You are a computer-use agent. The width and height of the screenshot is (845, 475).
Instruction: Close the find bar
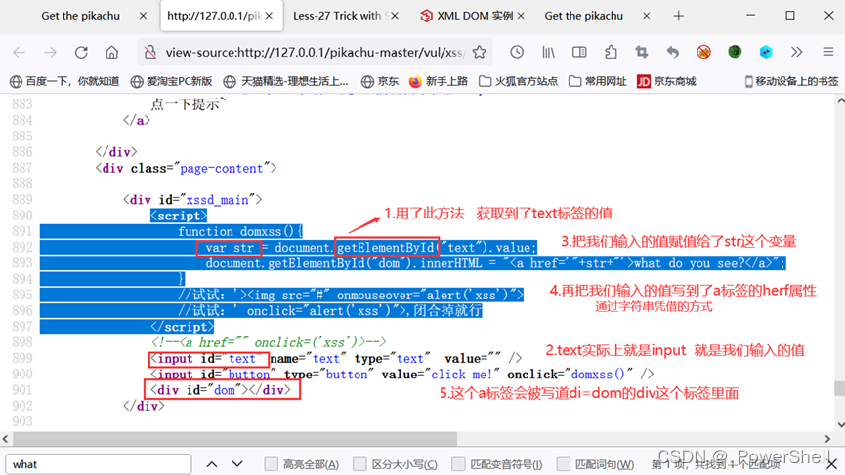[x=832, y=464]
